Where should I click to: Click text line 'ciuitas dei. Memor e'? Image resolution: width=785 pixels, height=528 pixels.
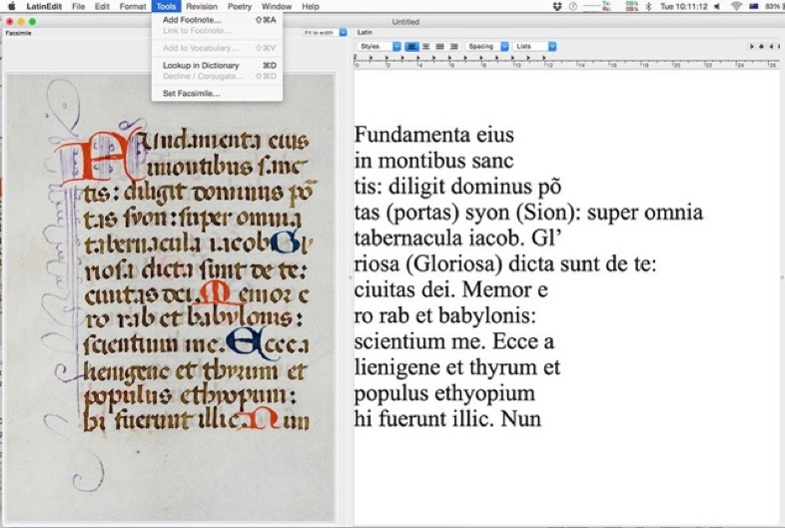tap(451, 290)
